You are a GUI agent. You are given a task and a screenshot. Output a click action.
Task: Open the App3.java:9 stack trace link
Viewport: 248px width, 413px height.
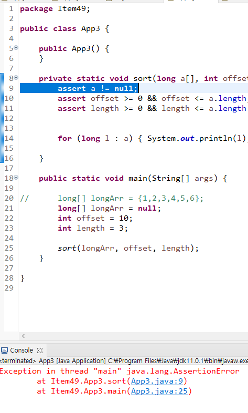coord(157,381)
